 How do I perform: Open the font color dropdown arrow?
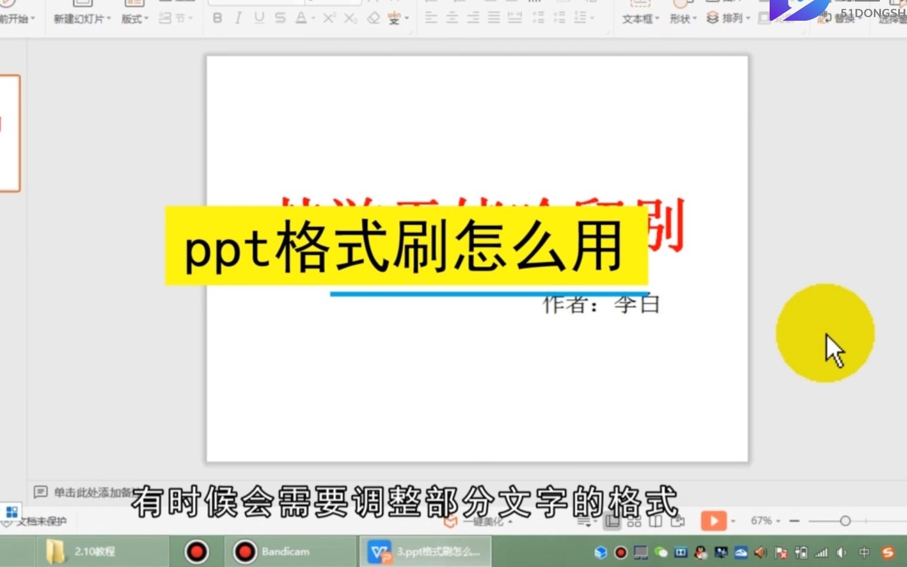[313, 19]
